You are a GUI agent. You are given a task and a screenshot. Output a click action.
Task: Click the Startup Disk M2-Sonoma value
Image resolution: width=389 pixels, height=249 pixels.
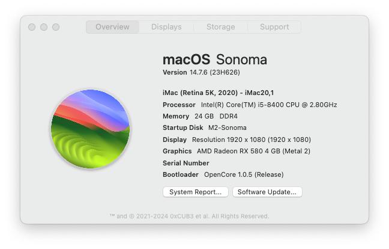click(x=228, y=128)
